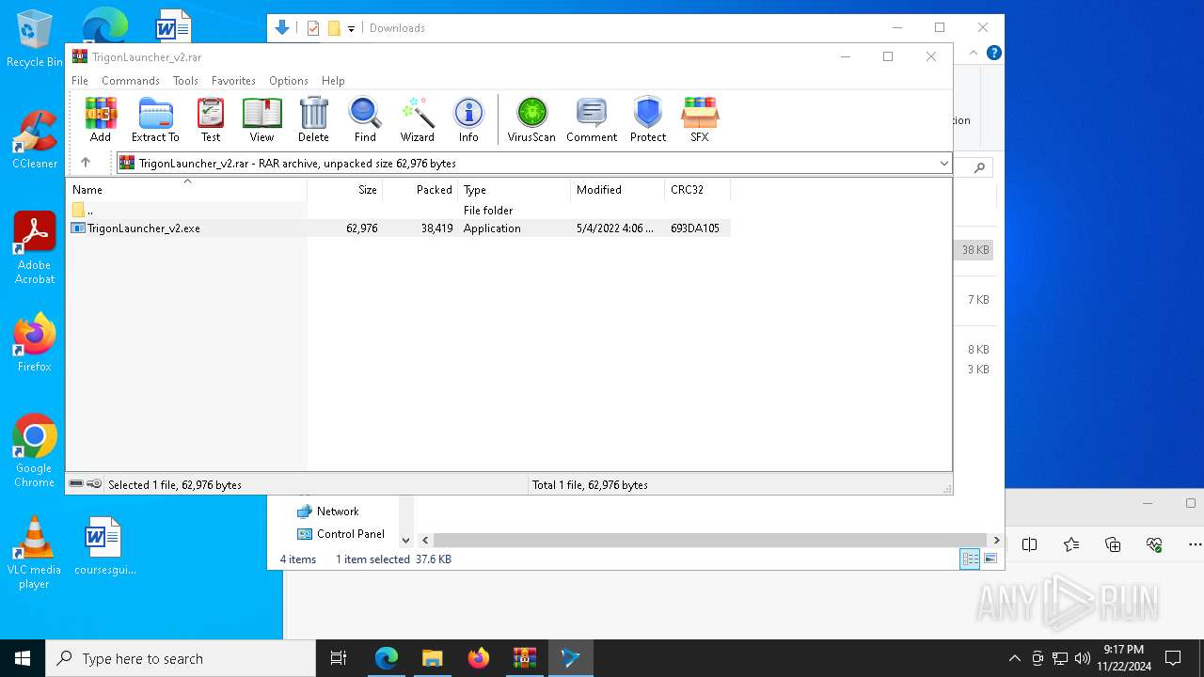The height and width of the screenshot is (677, 1204).
Task: Switch Explorer to large icons view
Action: pos(990,559)
